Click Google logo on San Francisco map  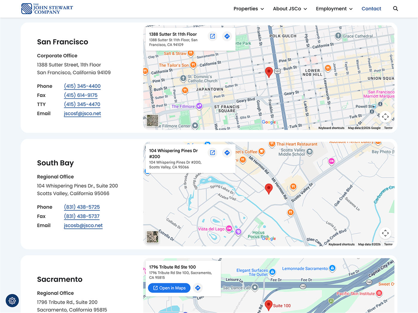(269, 122)
